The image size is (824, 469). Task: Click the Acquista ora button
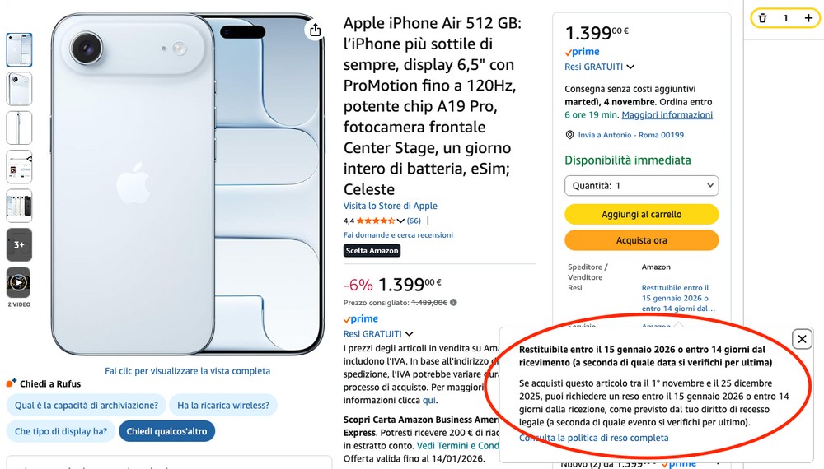pos(641,240)
